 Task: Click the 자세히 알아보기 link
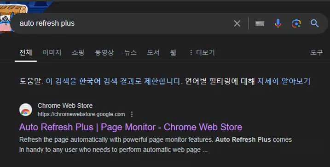pyautogui.click(x=284, y=81)
